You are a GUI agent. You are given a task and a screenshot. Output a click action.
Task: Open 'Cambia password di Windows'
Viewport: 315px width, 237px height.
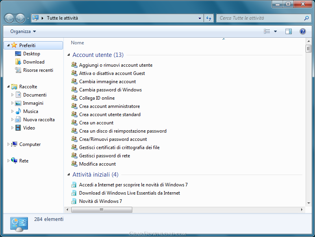(110, 90)
